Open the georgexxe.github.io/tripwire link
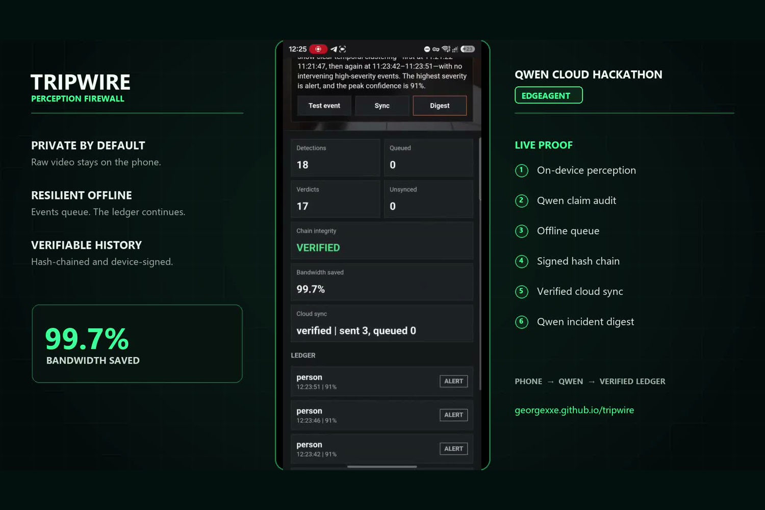765x510 pixels. coord(574,410)
